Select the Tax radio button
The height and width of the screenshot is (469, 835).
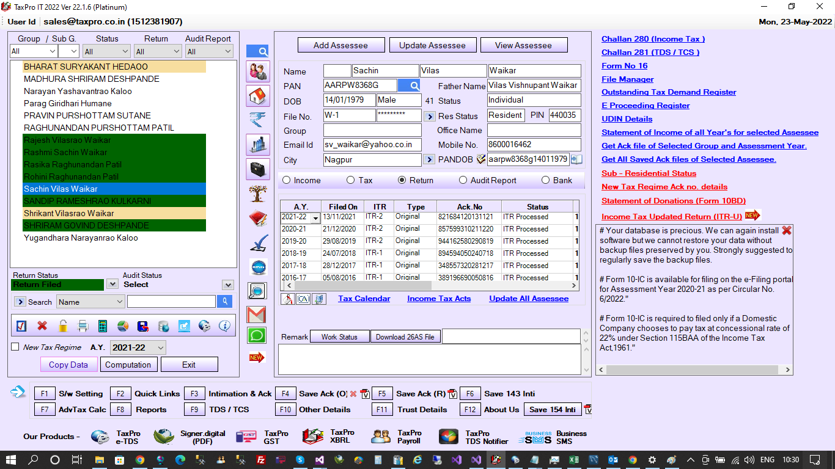coord(350,180)
